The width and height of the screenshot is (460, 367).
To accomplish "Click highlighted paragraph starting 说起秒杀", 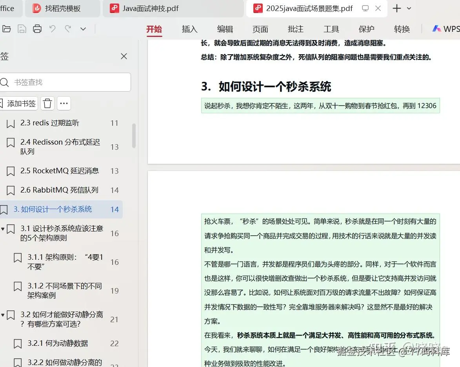I will pyautogui.click(x=320, y=106).
